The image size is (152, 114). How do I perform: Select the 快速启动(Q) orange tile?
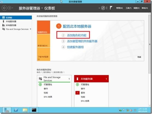point(43,27)
